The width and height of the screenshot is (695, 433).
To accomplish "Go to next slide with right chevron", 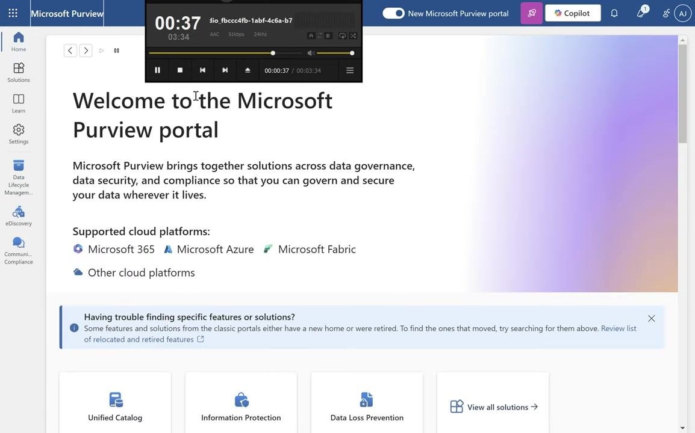I will point(86,51).
